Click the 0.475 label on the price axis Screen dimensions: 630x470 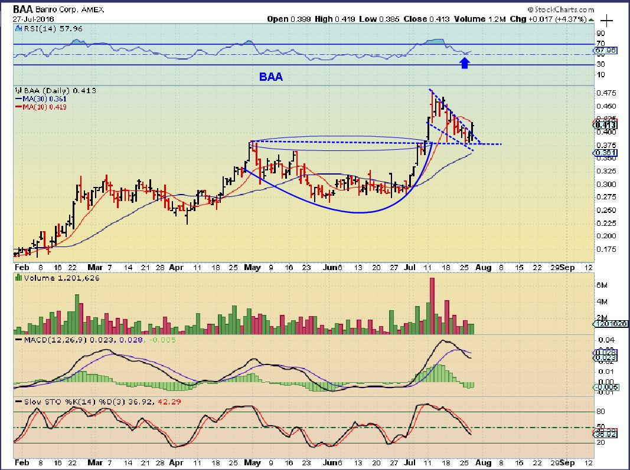pyautogui.click(x=606, y=93)
